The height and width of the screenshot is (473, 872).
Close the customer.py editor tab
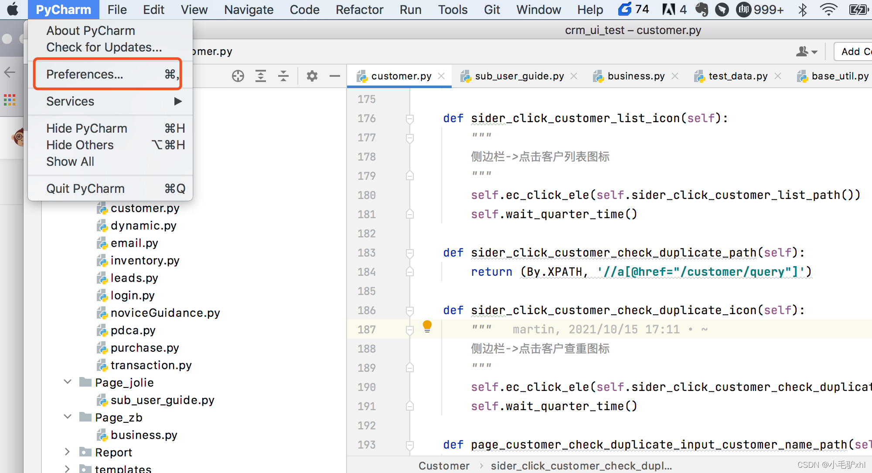point(441,76)
